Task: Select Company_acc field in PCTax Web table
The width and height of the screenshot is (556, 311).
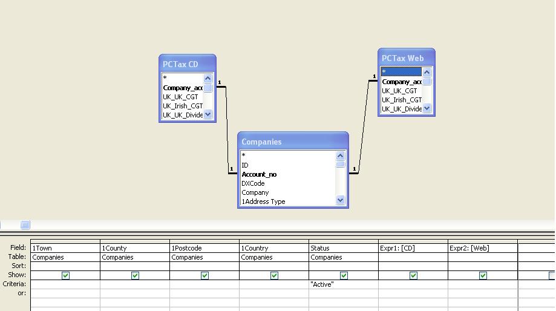Action: (401, 82)
